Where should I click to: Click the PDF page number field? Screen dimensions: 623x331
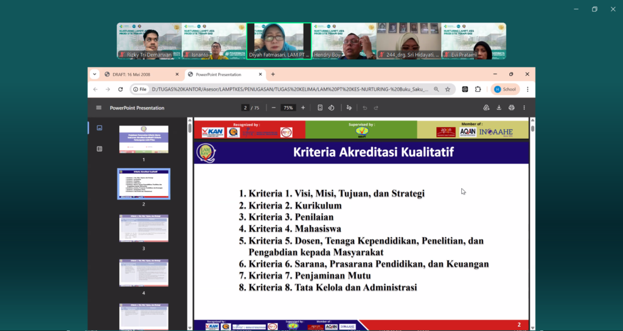246,108
